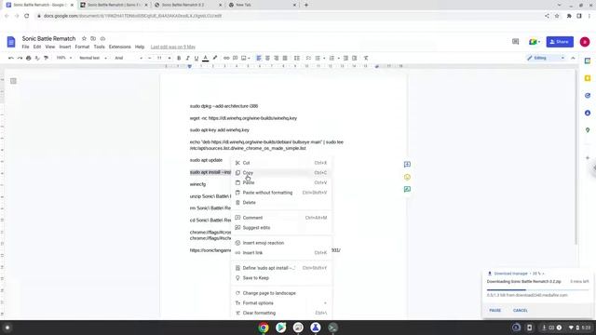Open the zoom level dropdown
596x335 pixels.
64,58
